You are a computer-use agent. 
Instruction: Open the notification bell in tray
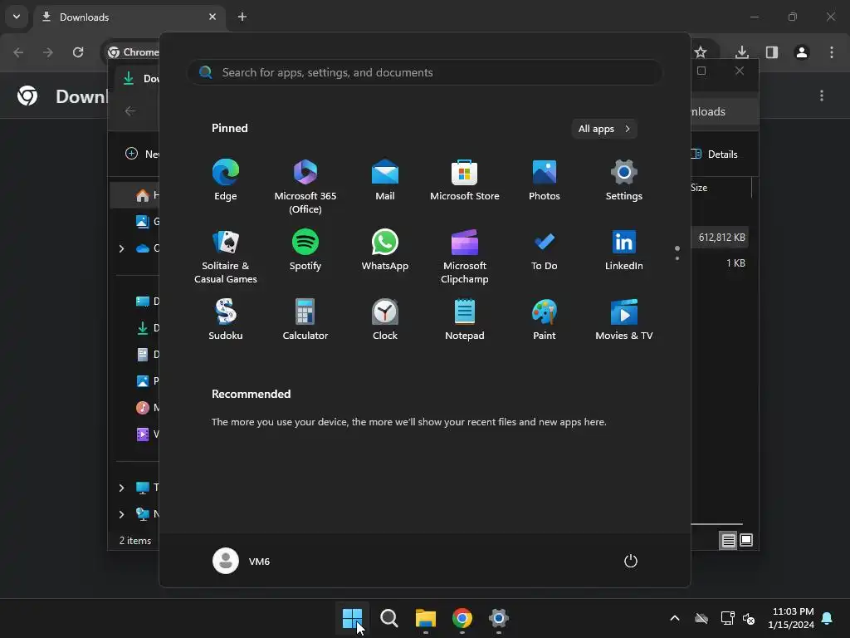pyautogui.click(x=828, y=618)
